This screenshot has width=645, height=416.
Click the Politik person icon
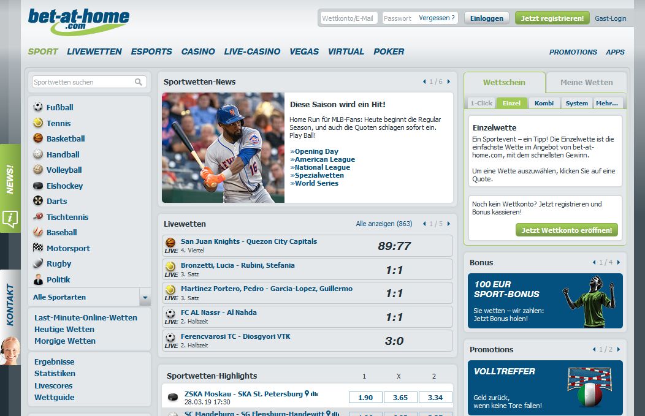pyautogui.click(x=38, y=279)
